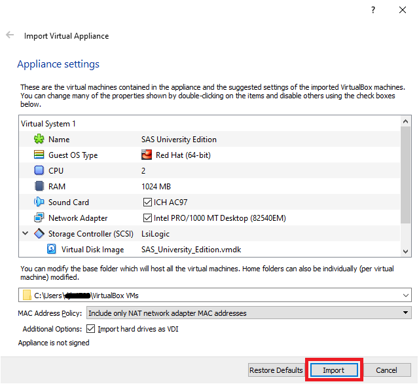Image resolution: width=419 pixels, height=384 pixels.
Task: Click the Sound Card speaker icon
Action: (38, 202)
